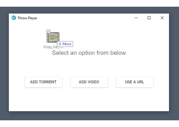Select the dragged video file thumbnail
The height and width of the screenshot is (127, 179).
pos(53,37)
